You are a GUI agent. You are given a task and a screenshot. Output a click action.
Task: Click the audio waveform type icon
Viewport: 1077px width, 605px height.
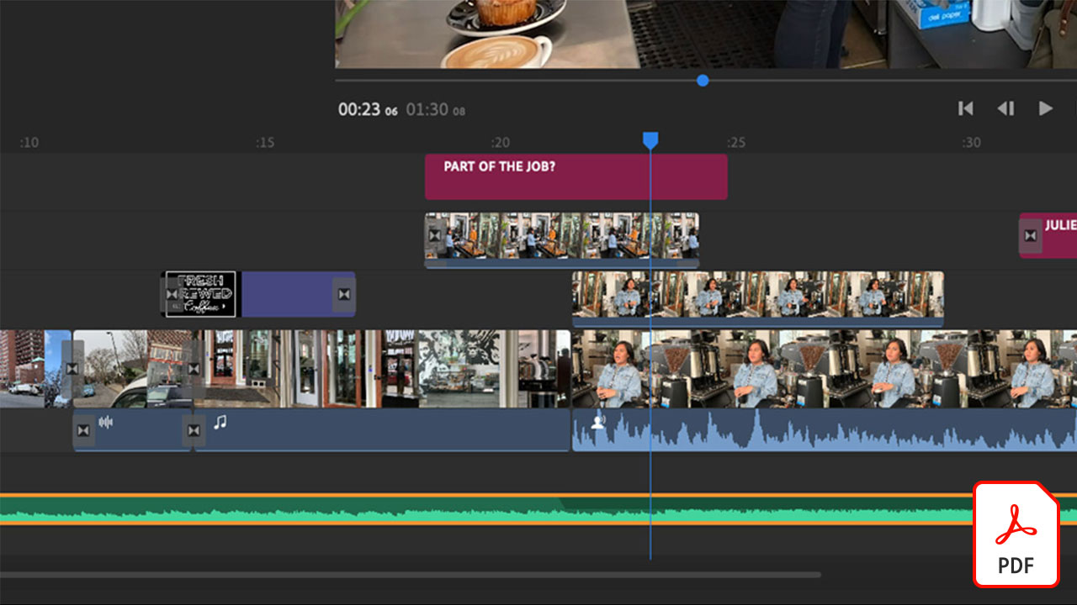105,422
